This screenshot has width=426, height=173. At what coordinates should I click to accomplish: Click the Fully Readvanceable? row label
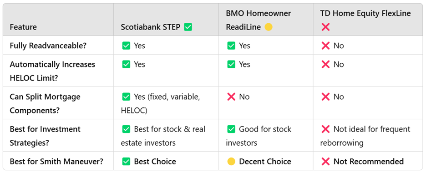48,46
